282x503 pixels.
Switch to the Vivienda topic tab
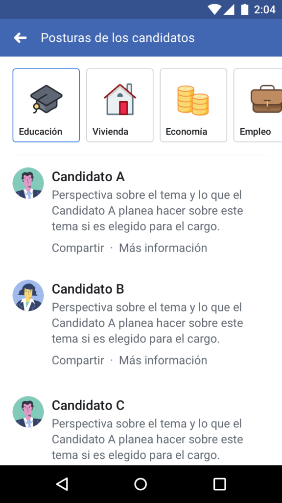click(x=120, y=105)
